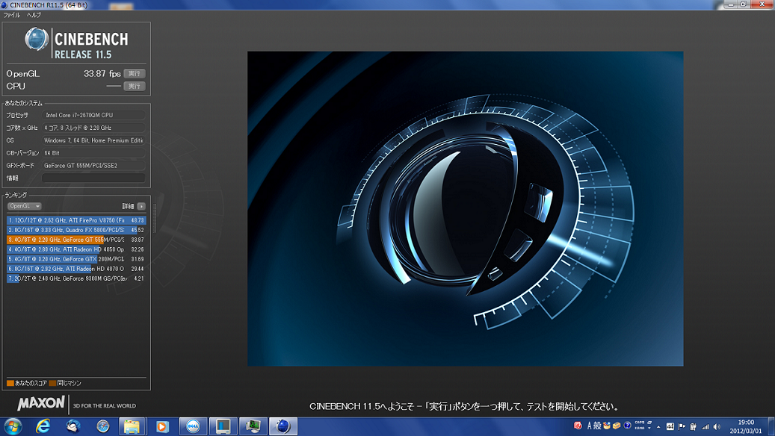Image resolution: width=775 pixels, height=436 pixels.
Task: Select ranking row 1 ATI FirePro V8750
Action: [x=76, y=220]
